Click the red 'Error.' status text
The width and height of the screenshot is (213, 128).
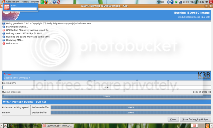pyautogui.click(x=8, y=74)
